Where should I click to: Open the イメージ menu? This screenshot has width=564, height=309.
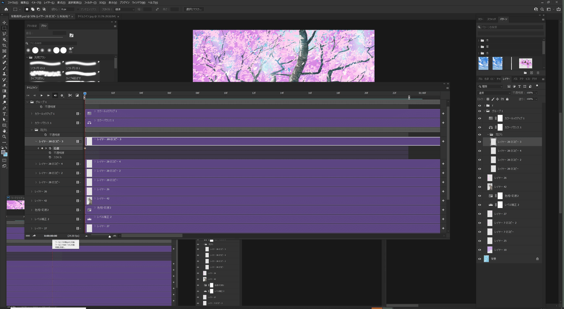36,2
